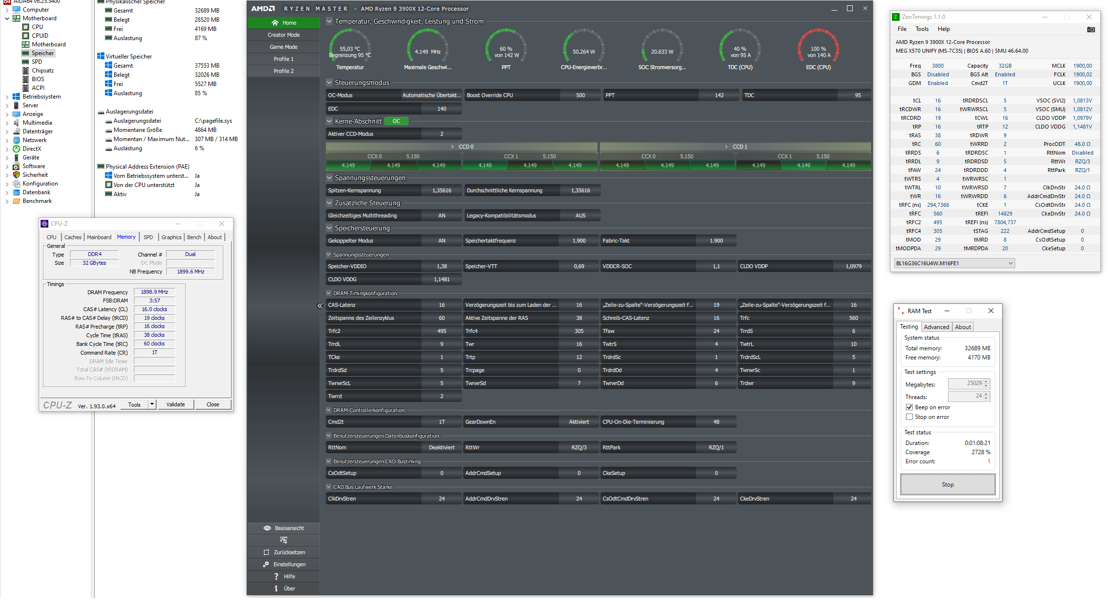The width and height of the screenshot is (1108, 602).
Task: Click the ZenTimings app icon in title bar
Action: [x=896, y=17]
